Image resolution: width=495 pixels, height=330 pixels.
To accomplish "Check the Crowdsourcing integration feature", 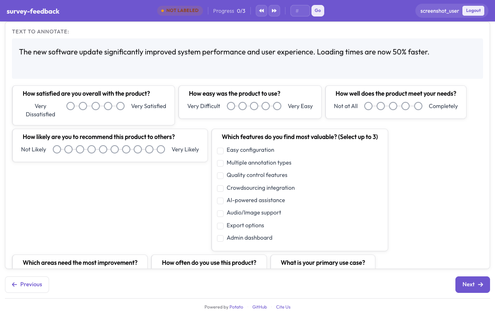I will click(x=220, y=188).
